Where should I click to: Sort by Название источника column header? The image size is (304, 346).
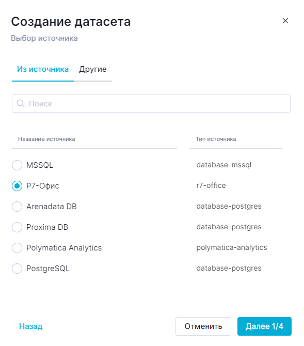46,139
